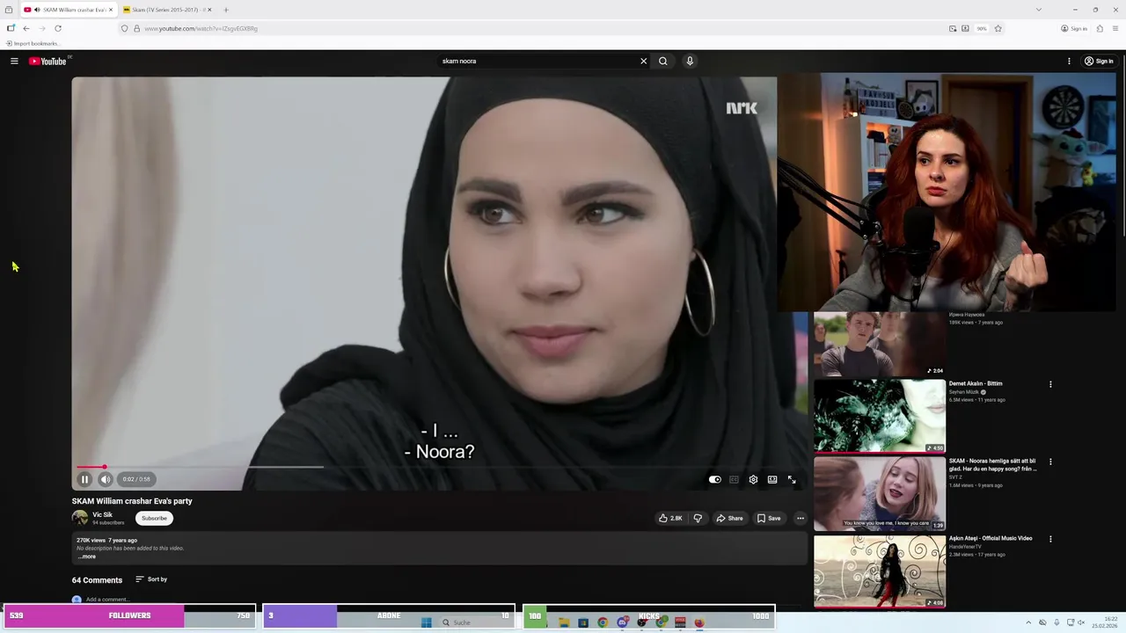Save the video to playlist
The width and height of the screenshot is (1126, 633).
tap(769, 518)
